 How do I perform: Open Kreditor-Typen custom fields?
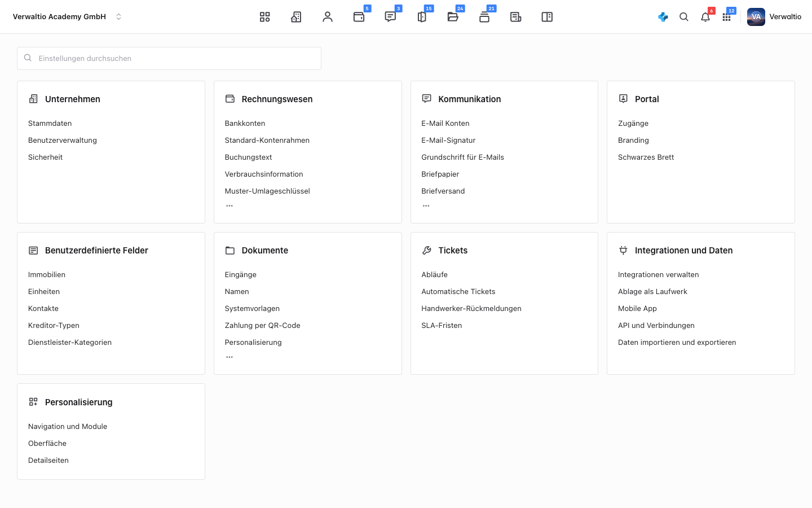(x=54, y=326)
